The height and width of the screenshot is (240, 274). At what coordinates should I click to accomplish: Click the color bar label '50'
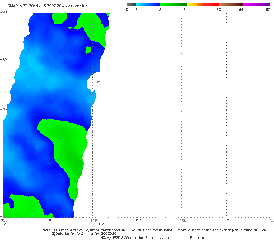[x=219, y=10]
